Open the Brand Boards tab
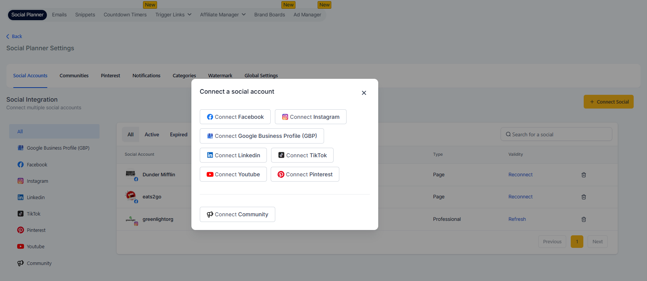 point(270,15)
